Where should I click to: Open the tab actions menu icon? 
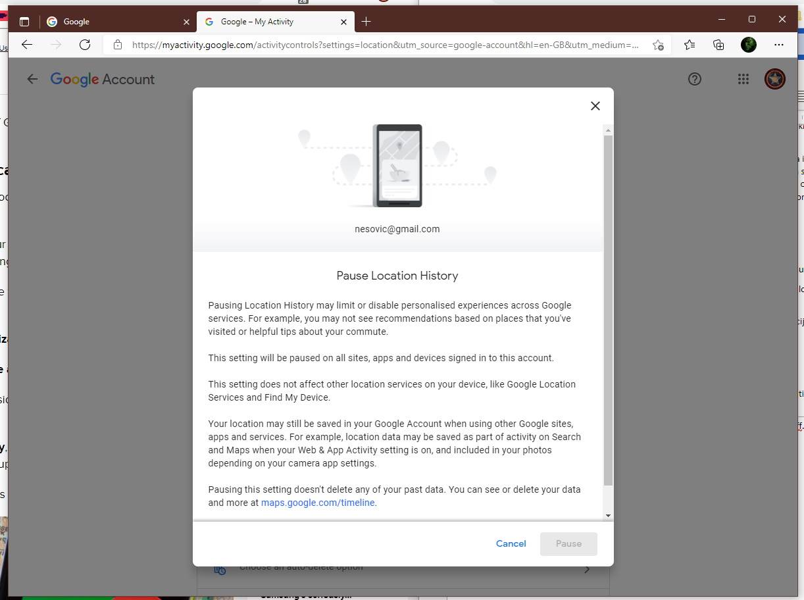point(24,22)
